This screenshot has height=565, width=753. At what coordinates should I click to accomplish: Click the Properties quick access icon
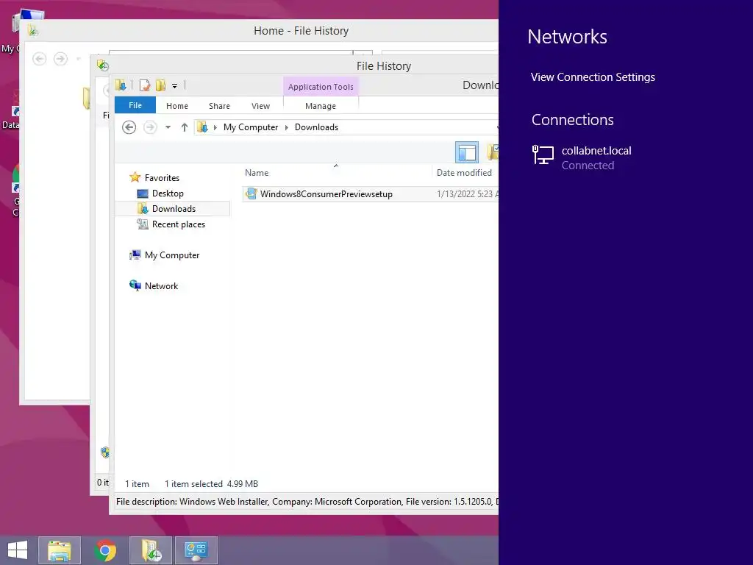[145, 85]
